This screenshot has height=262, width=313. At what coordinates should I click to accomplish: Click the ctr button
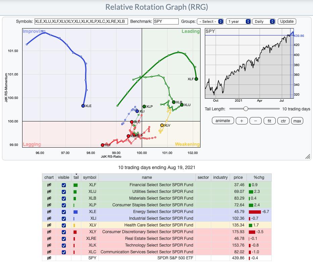tap(283, 121)
